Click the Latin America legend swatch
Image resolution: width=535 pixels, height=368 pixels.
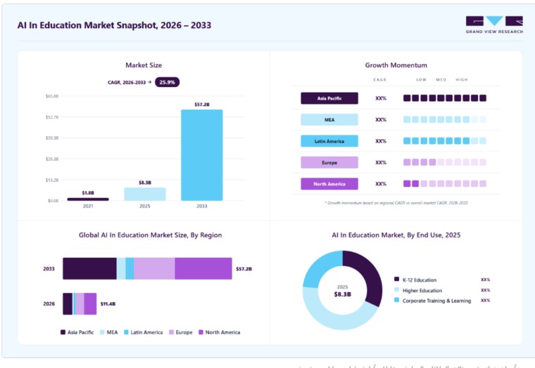(x=126, y=332)
